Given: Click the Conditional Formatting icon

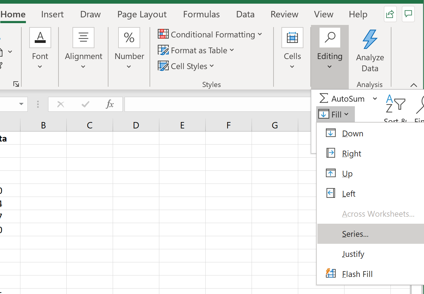Looking at the screenshot, I should pyautogui.click(x=163, y=34).
